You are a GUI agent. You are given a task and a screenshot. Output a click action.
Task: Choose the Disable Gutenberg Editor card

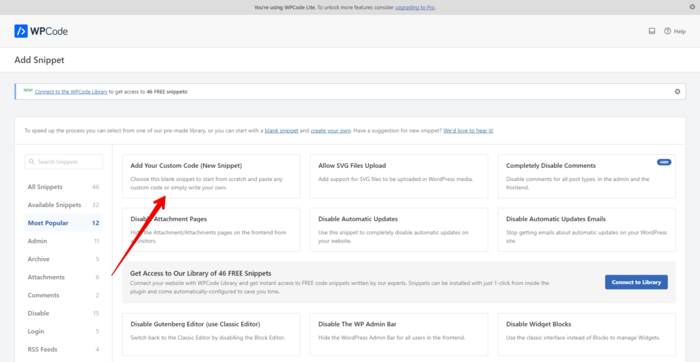pos(211,335)
